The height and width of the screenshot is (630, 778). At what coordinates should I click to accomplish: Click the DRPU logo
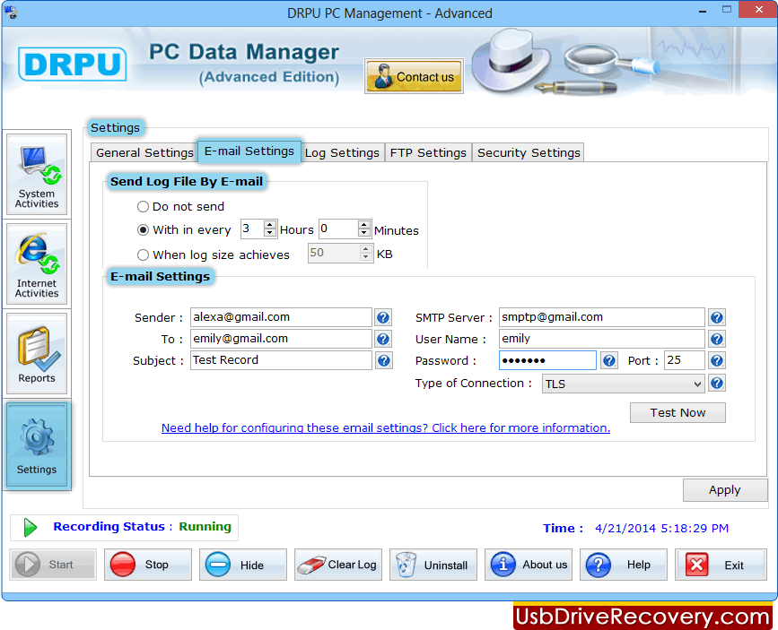(73, 64)
